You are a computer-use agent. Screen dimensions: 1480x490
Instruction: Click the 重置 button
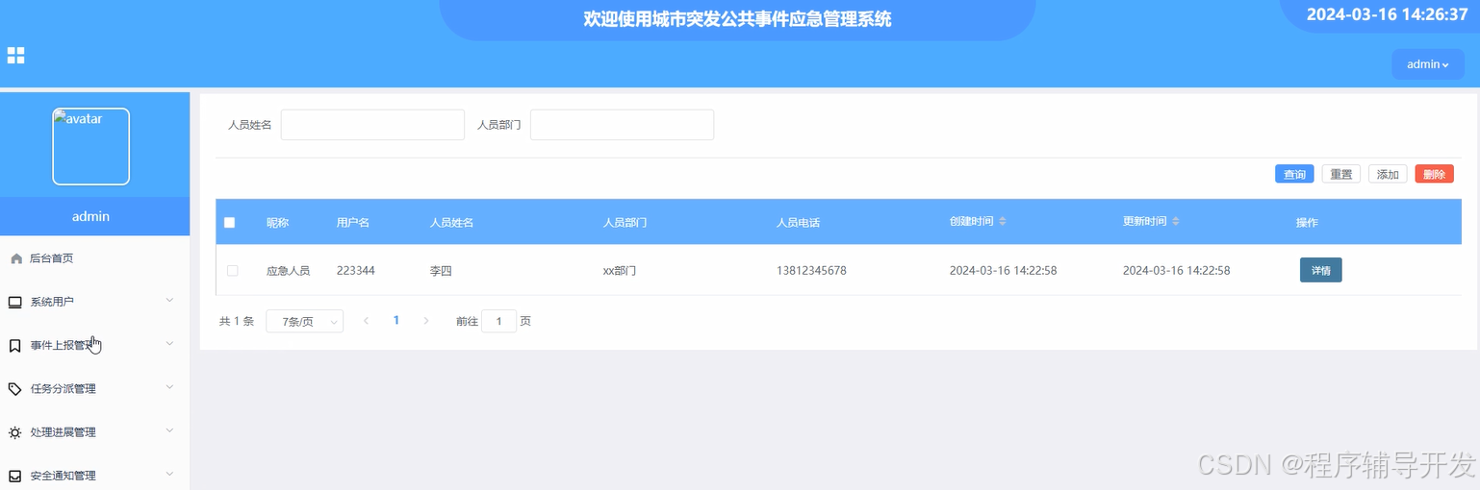[1340, 174]
